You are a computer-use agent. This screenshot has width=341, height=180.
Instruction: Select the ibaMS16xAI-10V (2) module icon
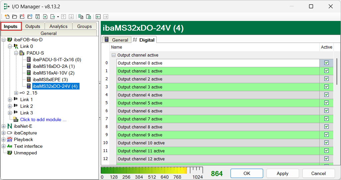[x=29, y=73]
